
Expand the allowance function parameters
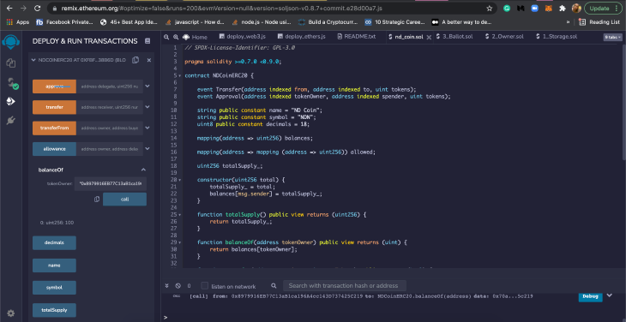click(147, 148)
